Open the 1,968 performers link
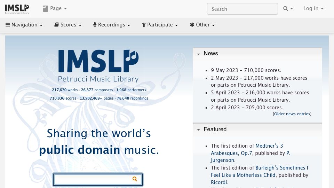The height and width of the screenshot is (188, 334). pos(131,90)
